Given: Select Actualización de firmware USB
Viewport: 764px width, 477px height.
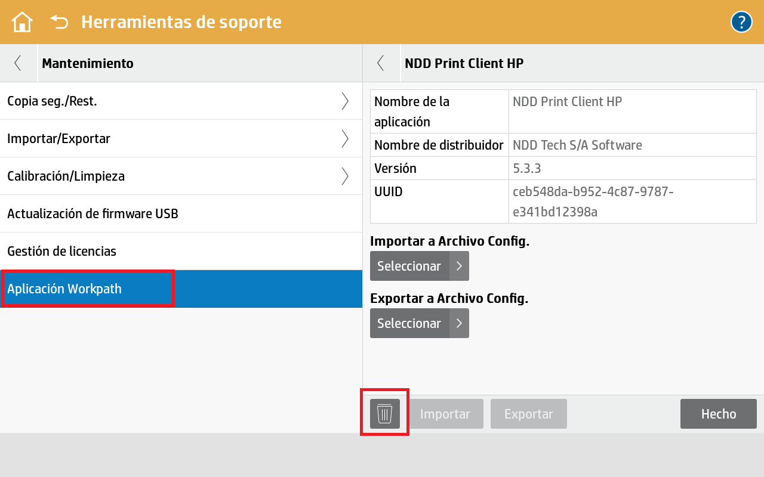Looking at the screenshot, I should [x=181, y=214].
